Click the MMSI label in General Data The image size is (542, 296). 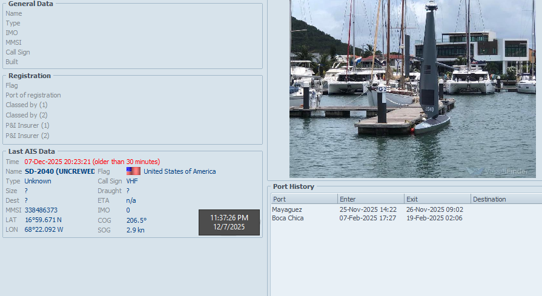coord(13,42)
